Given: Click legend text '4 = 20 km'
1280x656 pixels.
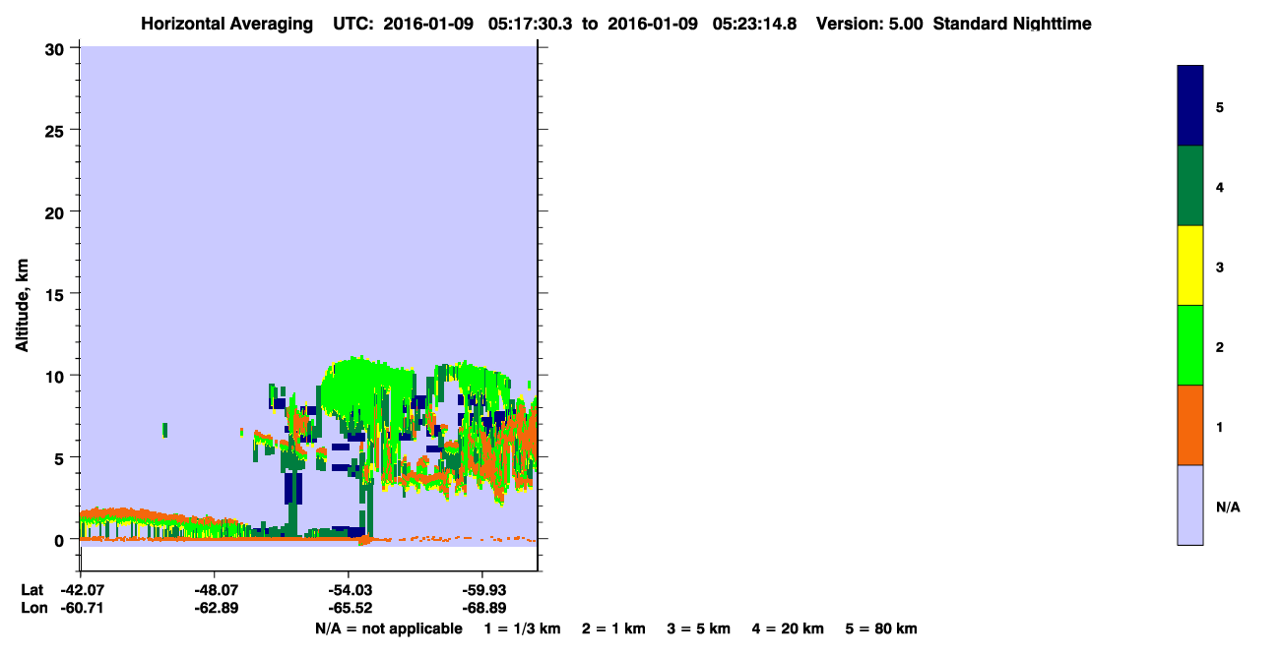Looking at the screenshot, I should pos(788,628).
